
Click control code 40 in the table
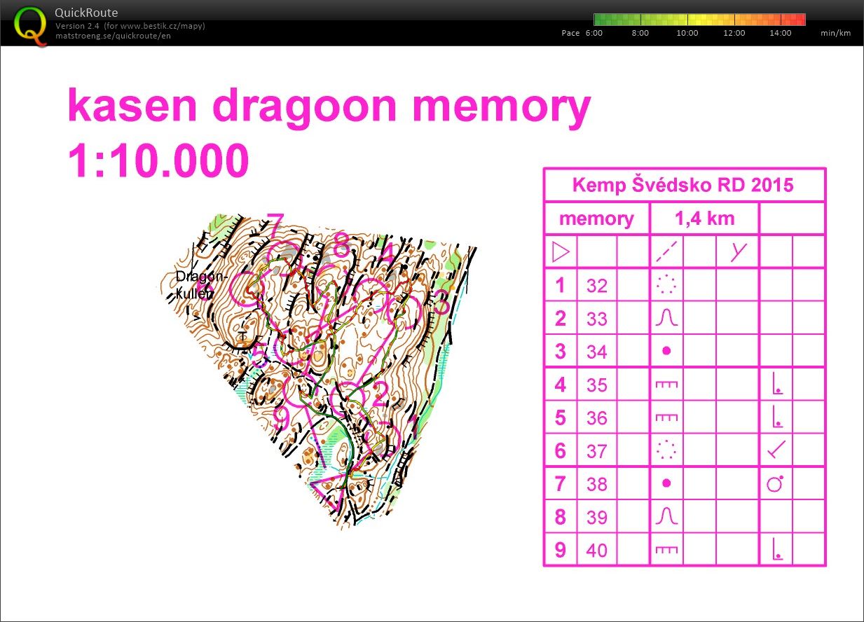pos(596,551)
